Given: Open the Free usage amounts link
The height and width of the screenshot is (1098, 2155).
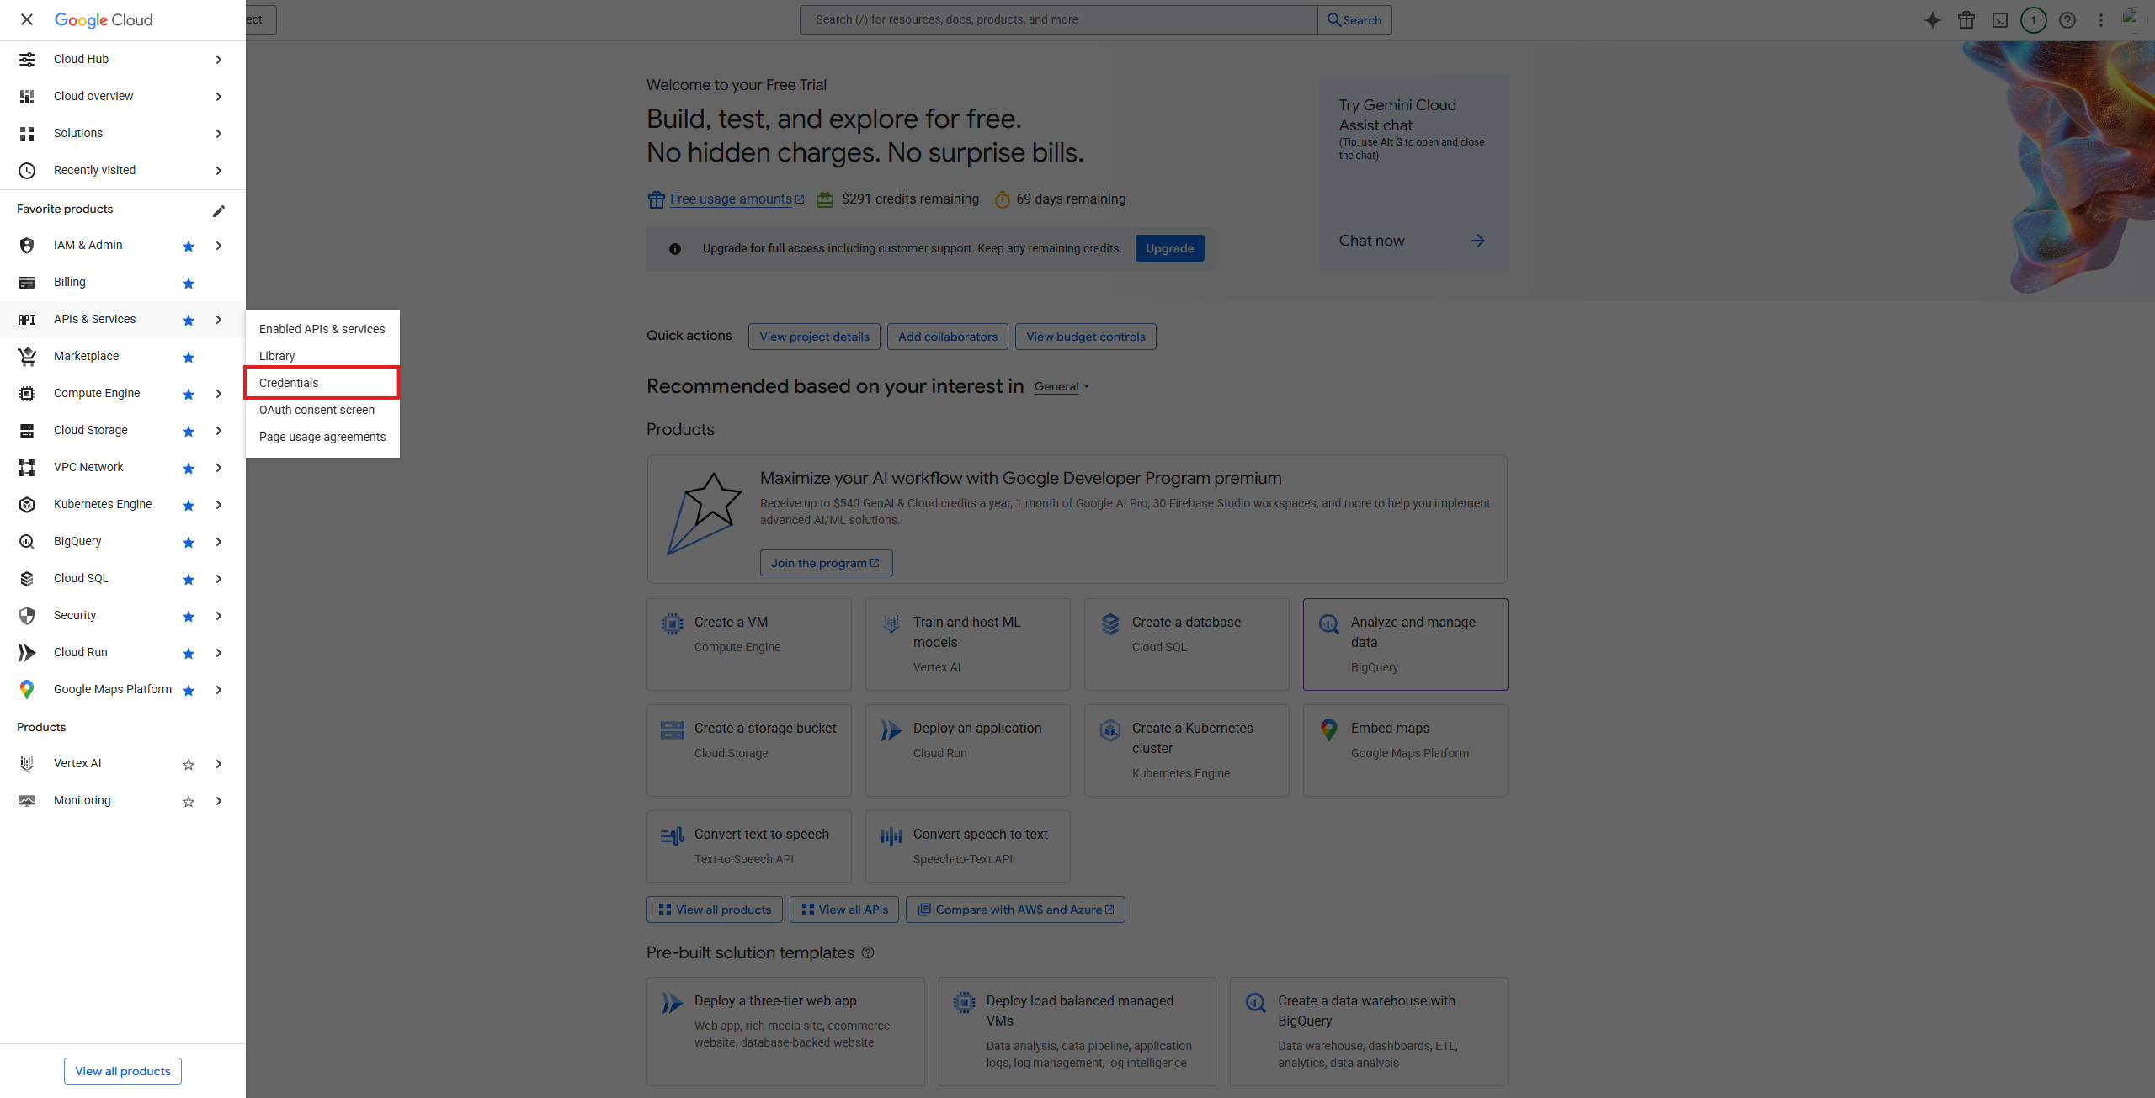Looking at the screenshot, I should 731,199.
